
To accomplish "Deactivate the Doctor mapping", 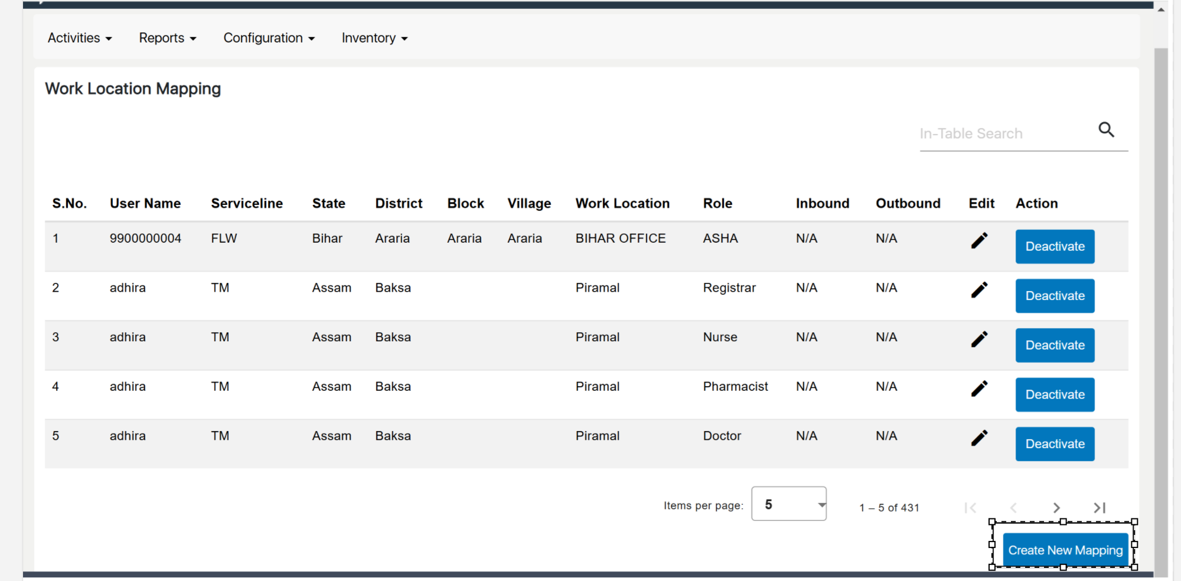I will pyautogui.click(x=1055, y=443).
